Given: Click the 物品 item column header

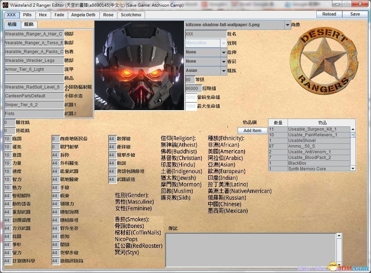Looking at the screenshot, I should pos(322,123).
